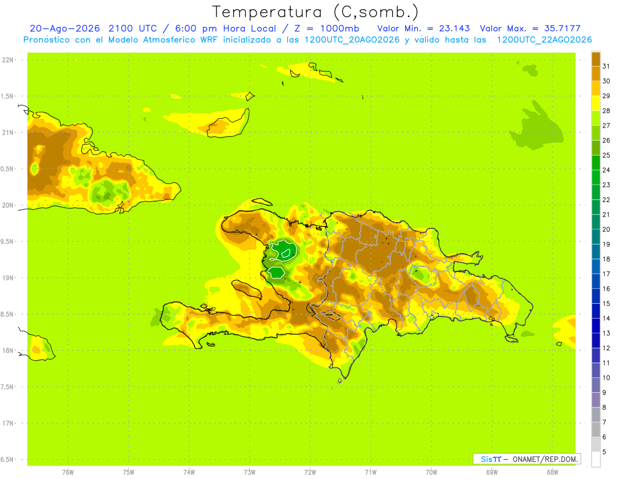
Task: Click the legend value 15
Action: (x=607, y=303)
